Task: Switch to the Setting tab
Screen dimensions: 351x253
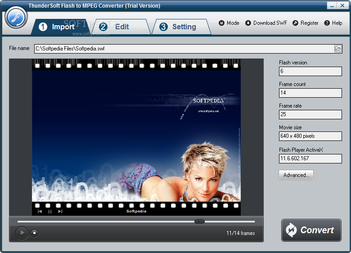Action: [181, 27]
